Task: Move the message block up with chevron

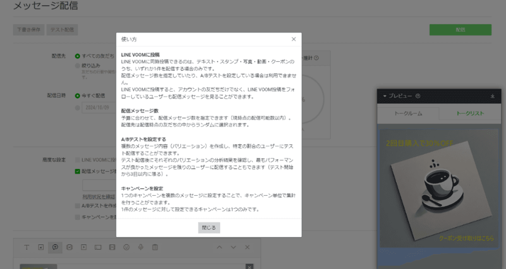Action: (x=220, y=247)
